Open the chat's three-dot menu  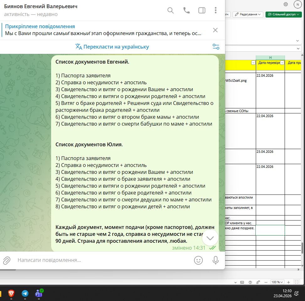[x=216, y=10]
